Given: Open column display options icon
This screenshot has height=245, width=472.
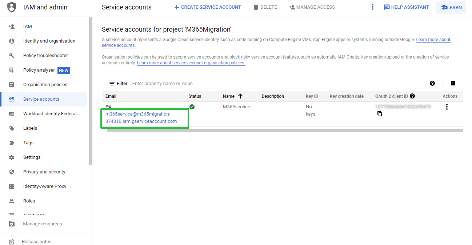Looking at the screenshot, I should point(453,83).
